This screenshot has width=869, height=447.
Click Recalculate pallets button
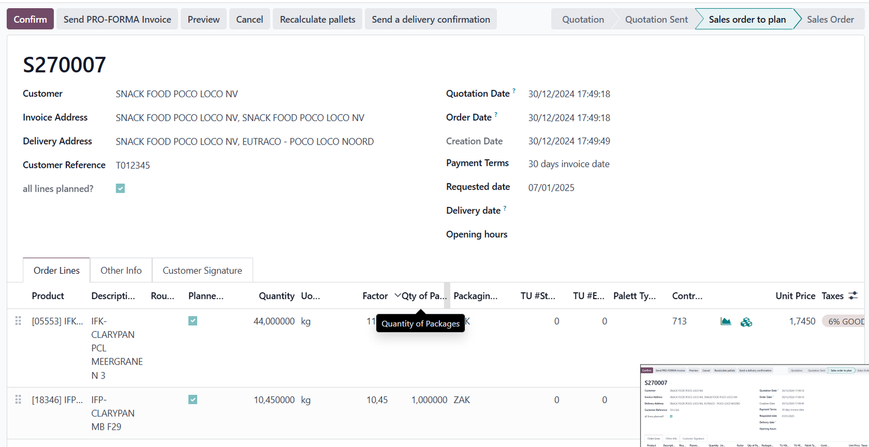317,19
